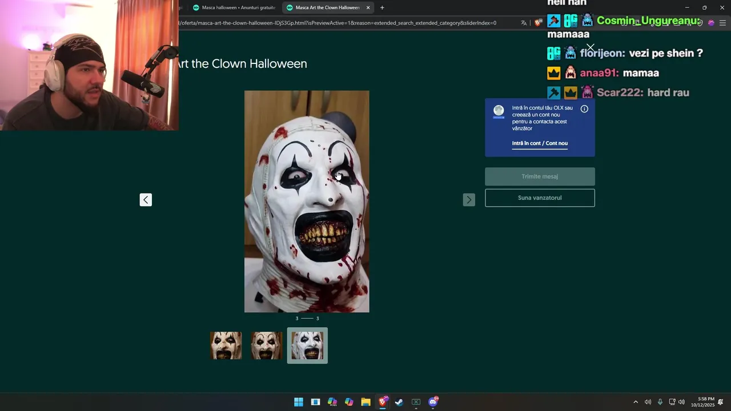Open a new browser tab
Viewport: 731px width, 411px height.
[x=382, y=7]
